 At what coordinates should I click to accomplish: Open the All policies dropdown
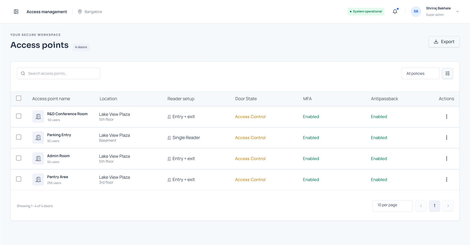pyautogui.click(x=420, y=73)
